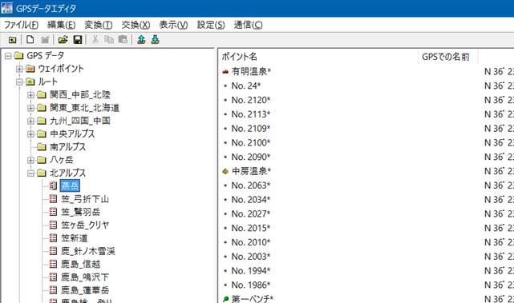Viewport: 514px width, 303px height.
Task: Click the Save floppy disk icon
Action: point(77,39)
